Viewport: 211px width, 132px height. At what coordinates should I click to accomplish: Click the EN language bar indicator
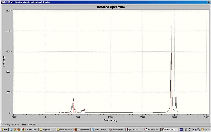pos(181,130)
